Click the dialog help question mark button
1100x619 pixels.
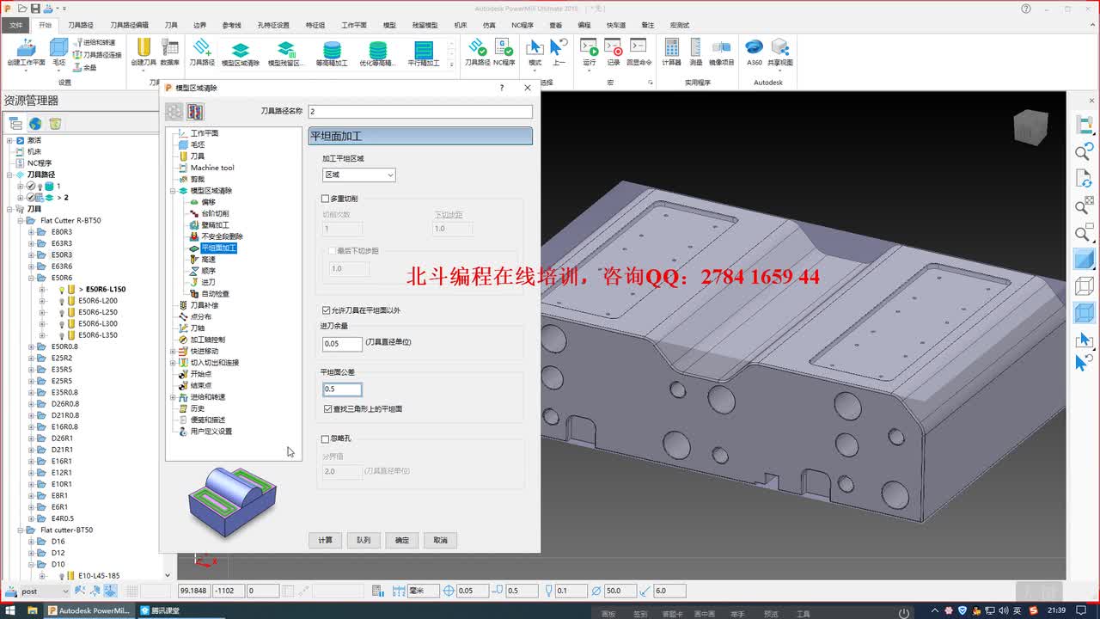[502, 88]
